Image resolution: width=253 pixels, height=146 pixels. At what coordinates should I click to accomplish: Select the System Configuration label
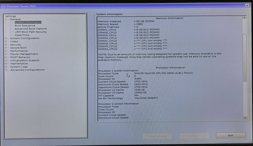click(25, 38)
